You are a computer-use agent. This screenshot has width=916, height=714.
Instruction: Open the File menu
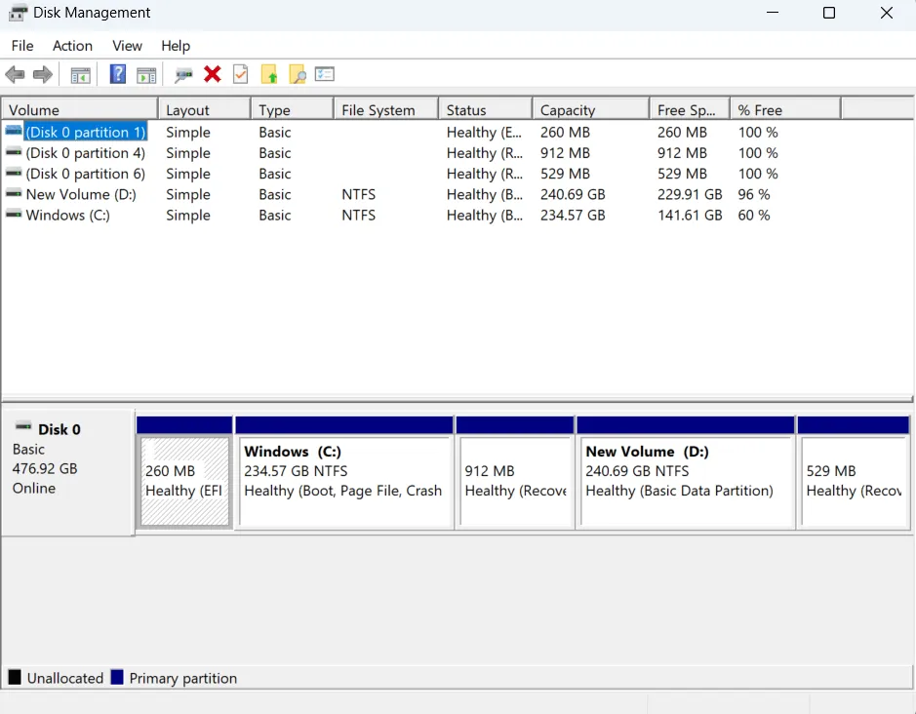click(x=22, y=46)
